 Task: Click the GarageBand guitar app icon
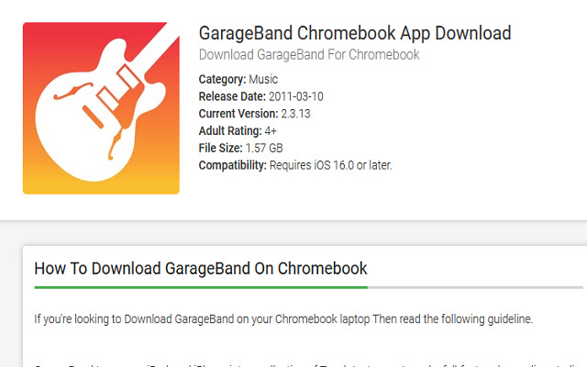click(x=101, y=108)
